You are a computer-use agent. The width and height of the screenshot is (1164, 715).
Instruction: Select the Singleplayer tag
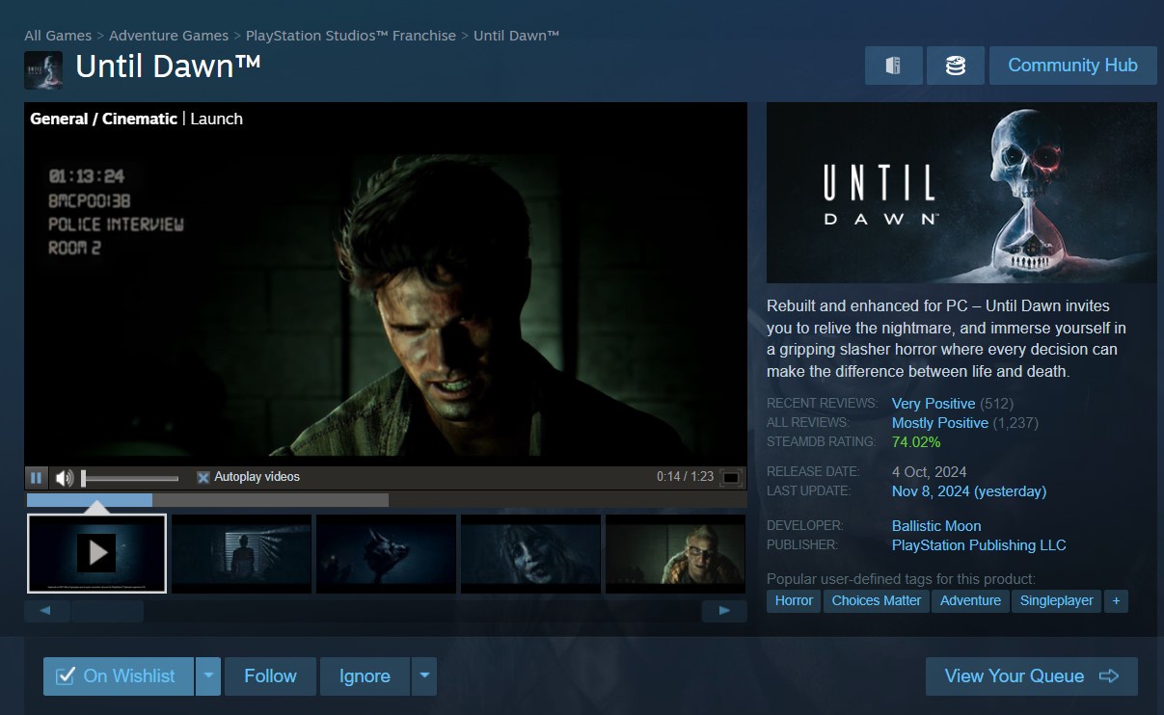(x=1057, y=600)
